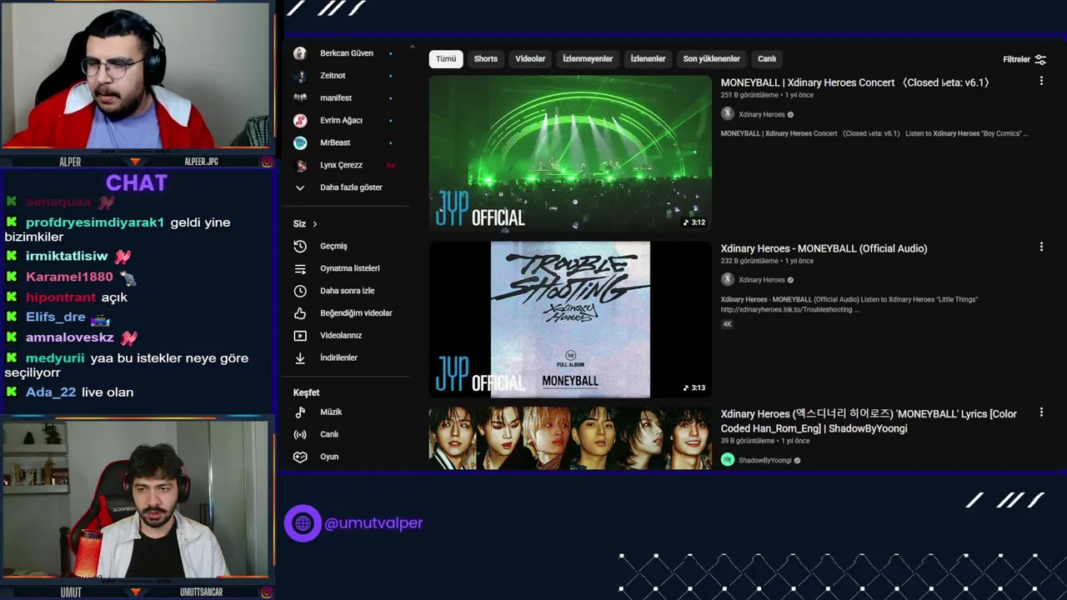
Task: Open Oynatma listeleri playlist icon
Action: [300, 268]
